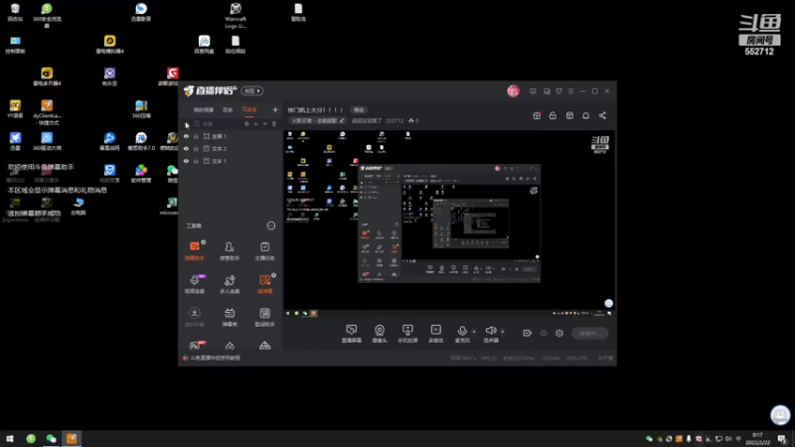Switch to the first scene tab
Screen dimensions: 795x447
204,110
